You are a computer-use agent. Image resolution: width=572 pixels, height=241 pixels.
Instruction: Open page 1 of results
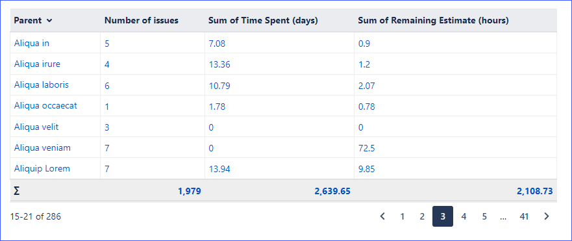click(402, 216)
